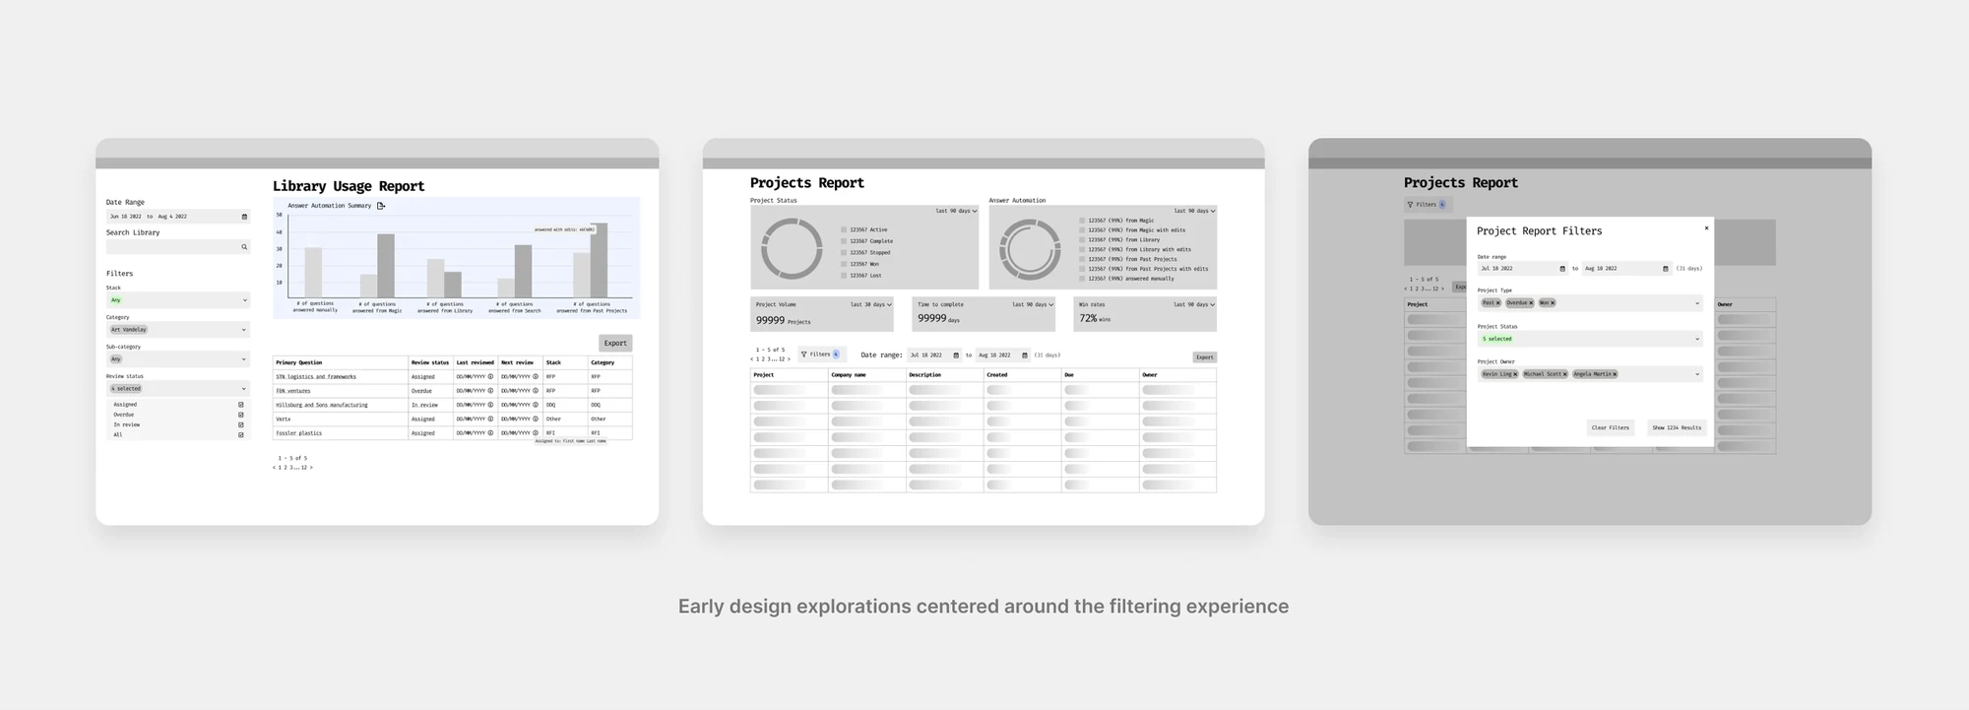Image resolution: width=1969 pixels, height=710 pixels.
Task: Open Time to complete last 90 days dropdown
Action: coord(1033,304)
